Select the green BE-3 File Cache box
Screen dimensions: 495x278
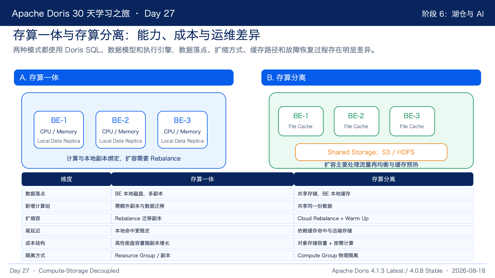click(412, 121)
